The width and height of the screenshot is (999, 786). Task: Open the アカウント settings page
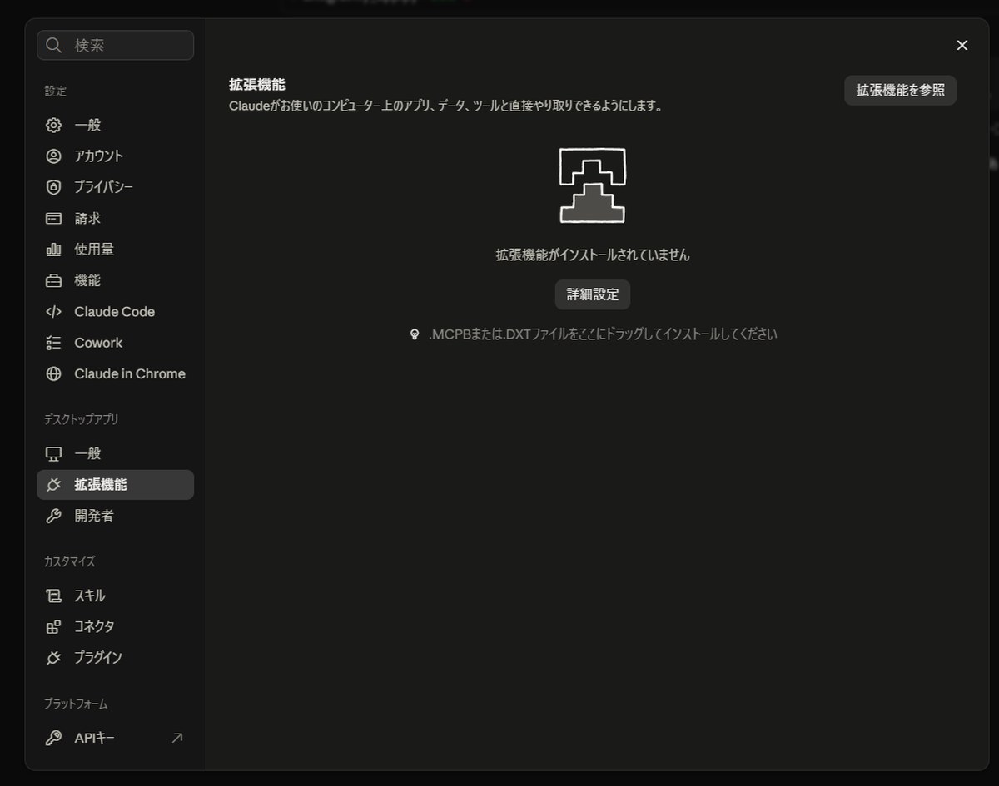116,156
